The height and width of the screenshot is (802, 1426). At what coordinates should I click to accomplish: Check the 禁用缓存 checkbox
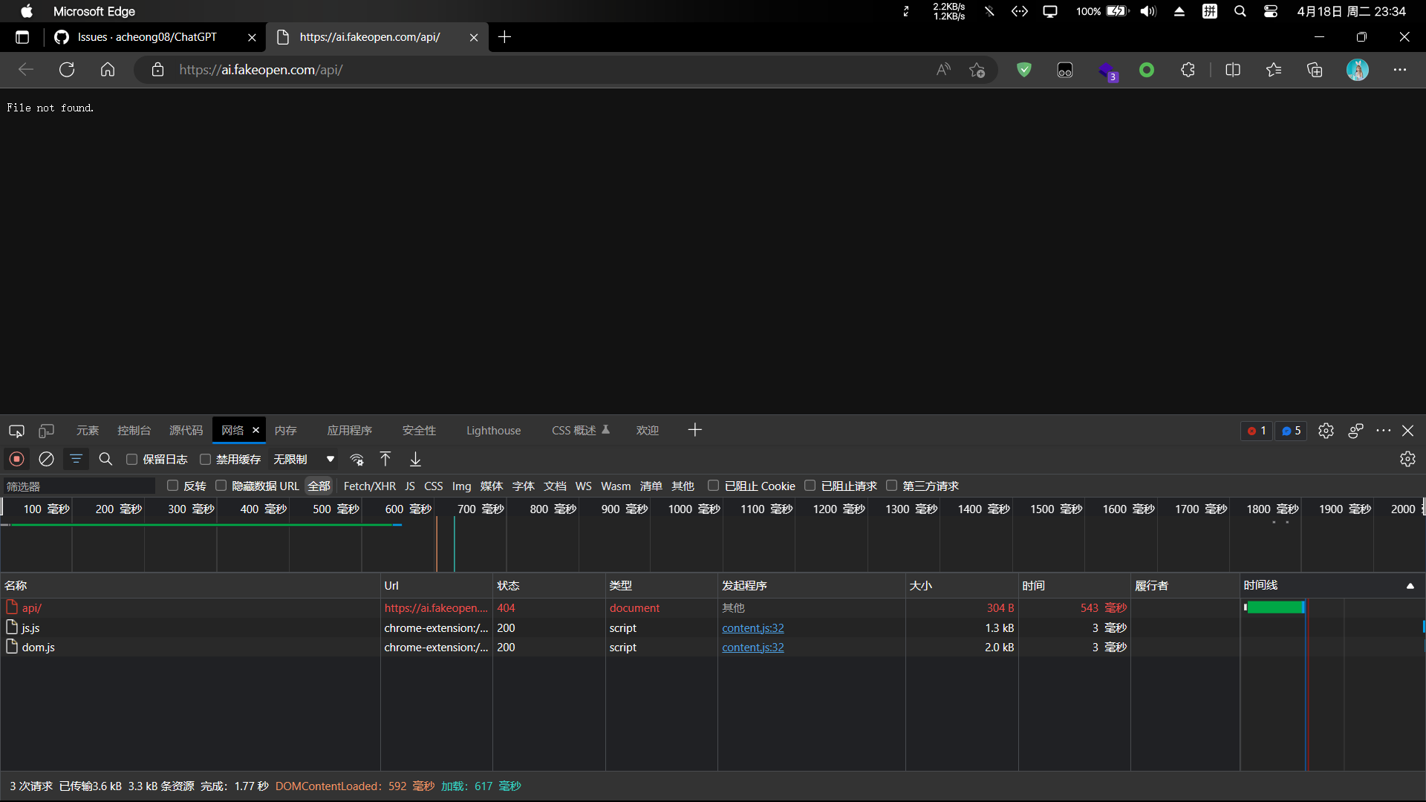point(206,460)
